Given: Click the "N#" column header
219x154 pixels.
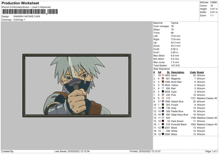Looking at the screenshot, I should [160, 72].
